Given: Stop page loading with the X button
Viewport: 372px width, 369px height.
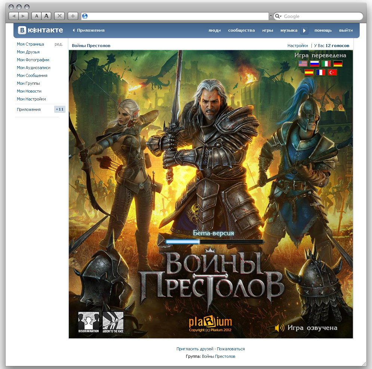Looking at the screenshot, I should click(x=59, y=16).
